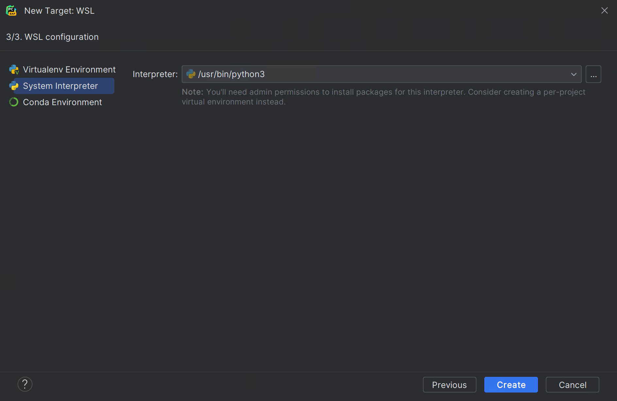Close the dialog with the X icon
617x401 pixels.
point(605,10)
